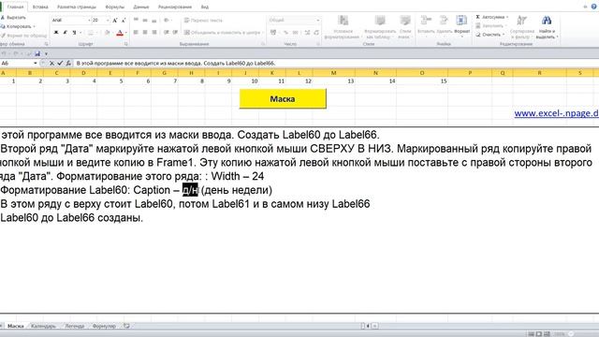Open the font color dropdown arrow
Viewport: 599px width, 337px height.
(x=126, y=33)
